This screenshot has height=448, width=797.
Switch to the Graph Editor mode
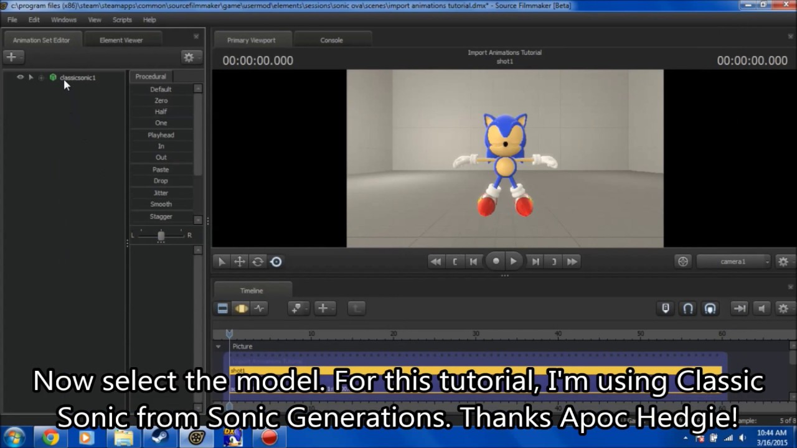click(259, 308)
